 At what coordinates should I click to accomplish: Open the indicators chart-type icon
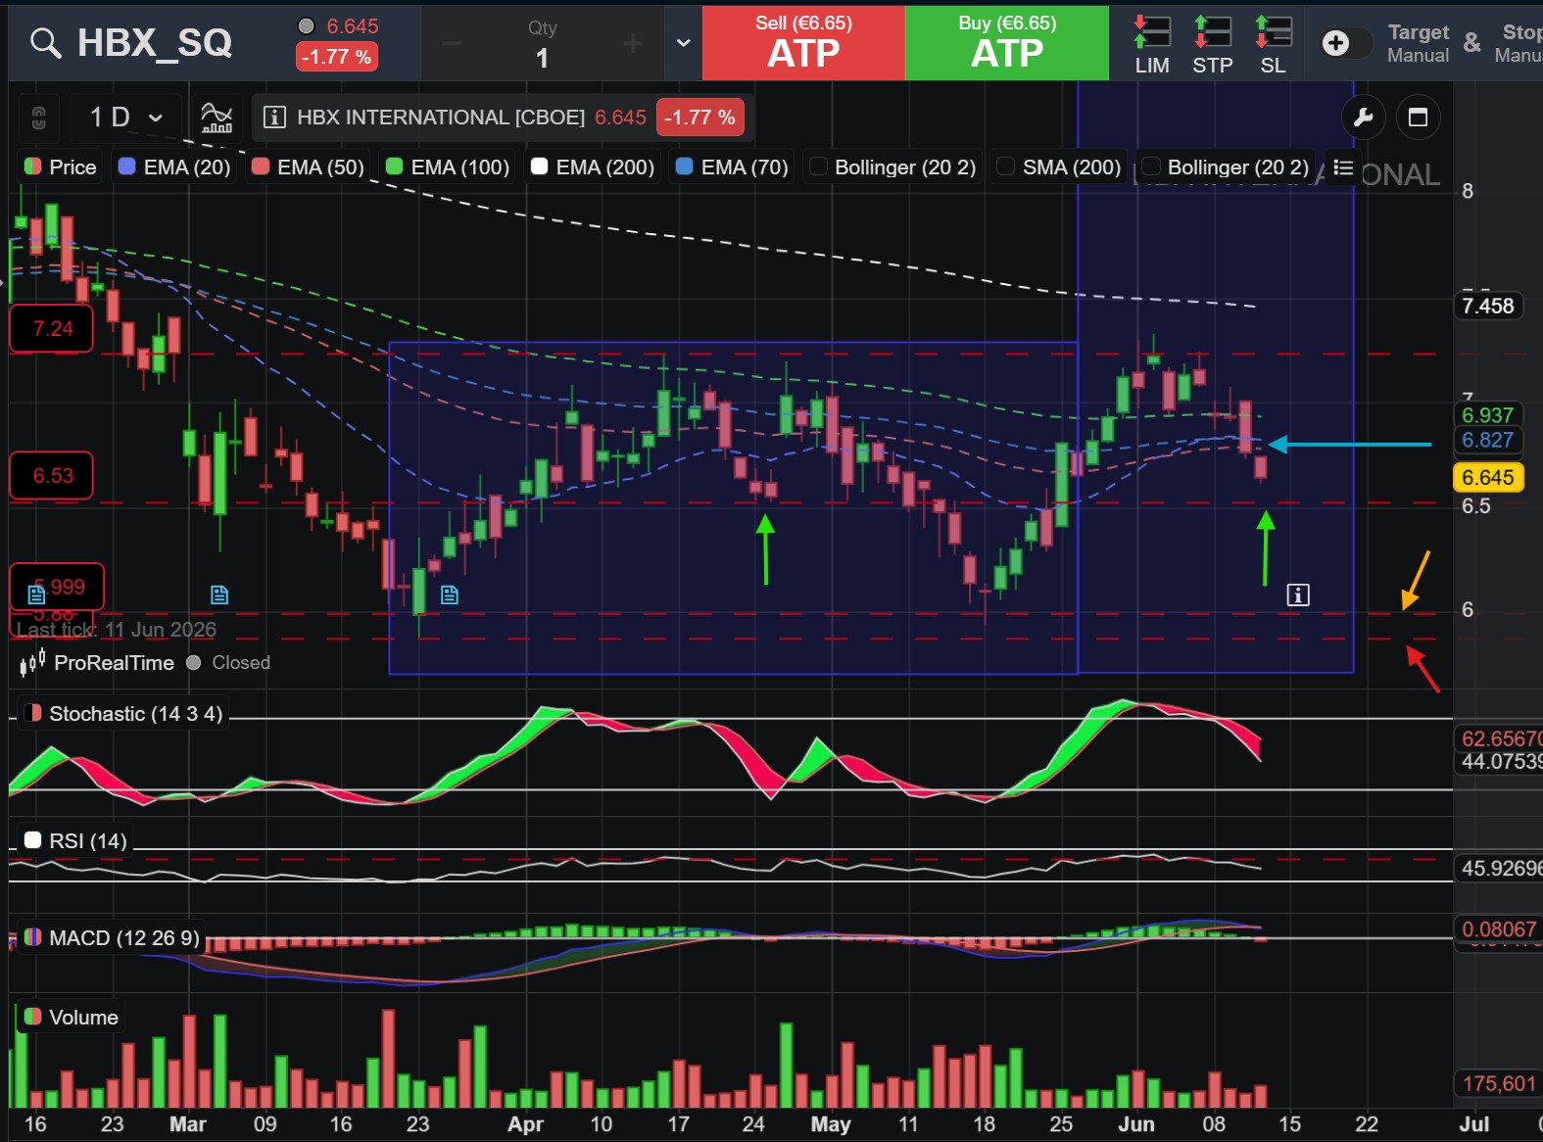click(217, 118)
